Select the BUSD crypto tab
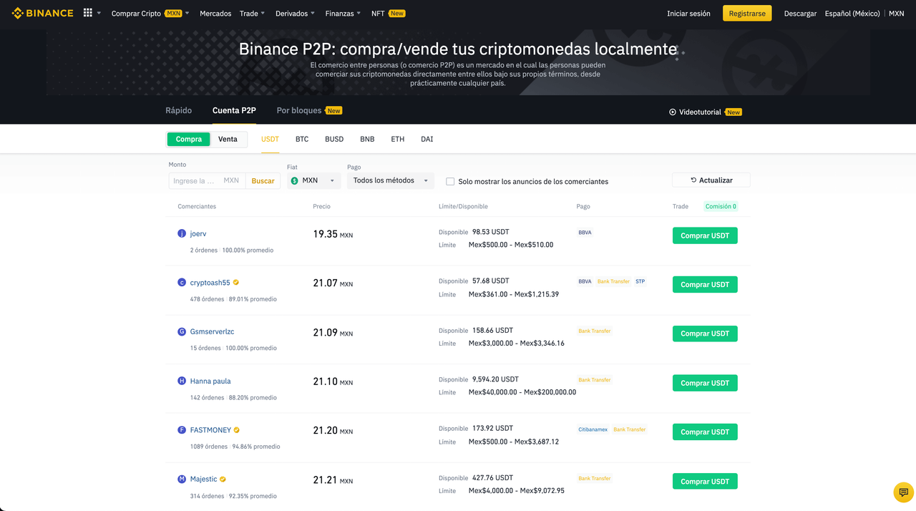916x511 pixels. click(334, 139)
